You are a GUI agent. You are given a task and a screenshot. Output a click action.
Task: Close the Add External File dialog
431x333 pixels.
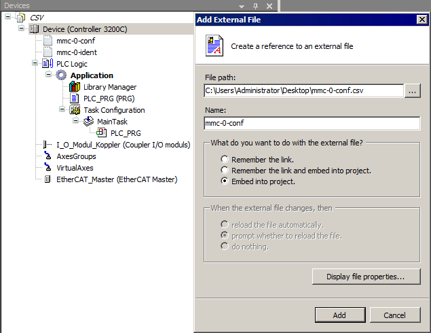pyautogui.click(x=421, y=20)
